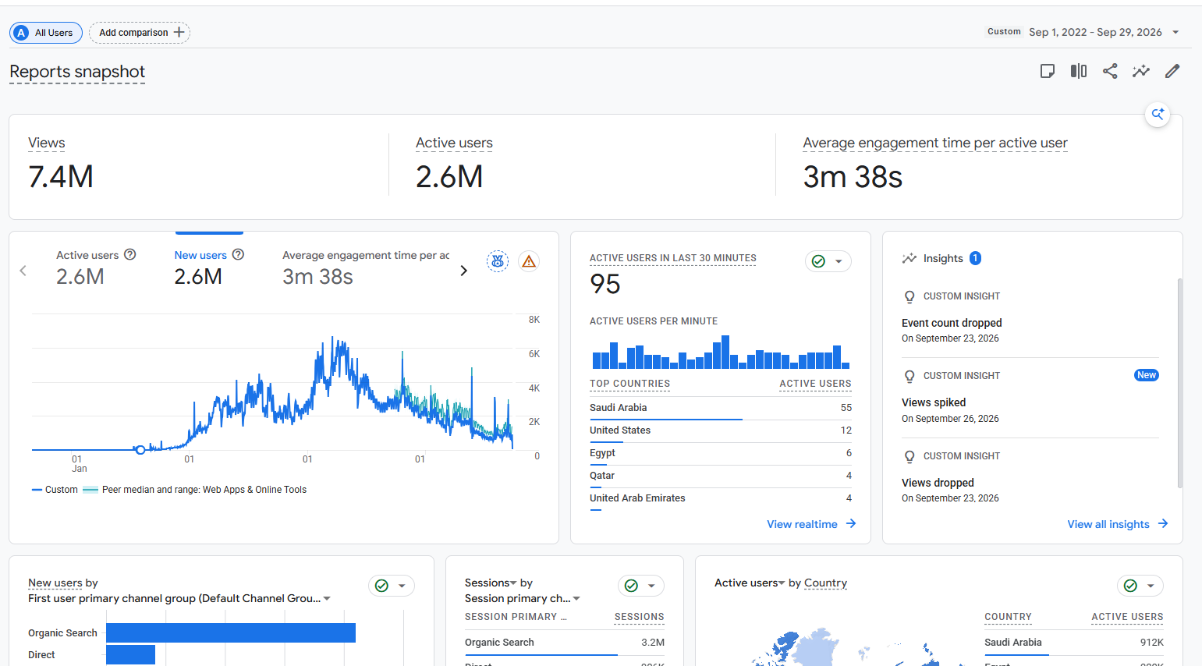Click the Organic Search bar in chart
Viewport: 1202px width, 666px height.
pos(231,632)
